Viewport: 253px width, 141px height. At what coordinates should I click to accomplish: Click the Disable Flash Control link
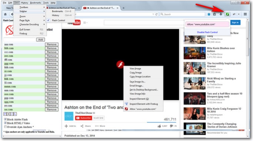point(207,32)
